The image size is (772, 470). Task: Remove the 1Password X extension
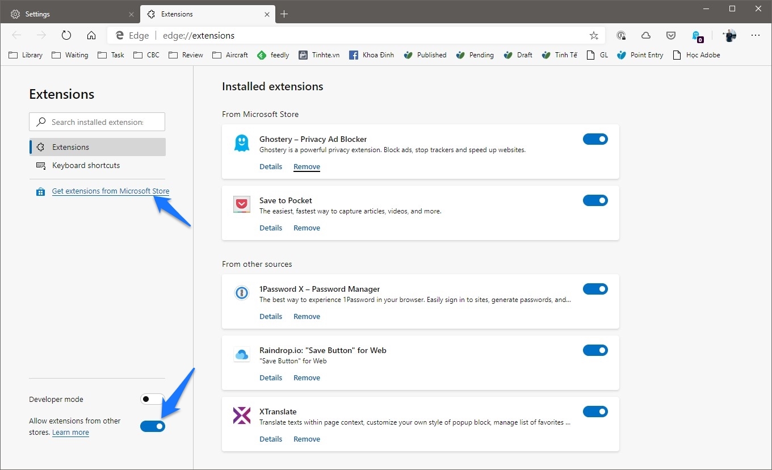tap(307, 317)
